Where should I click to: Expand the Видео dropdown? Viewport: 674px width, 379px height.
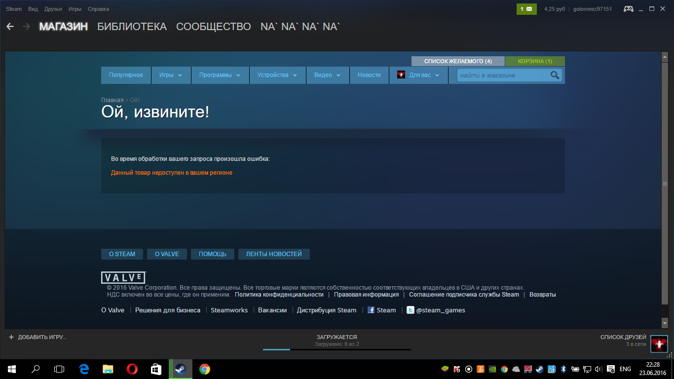[328, 75]
